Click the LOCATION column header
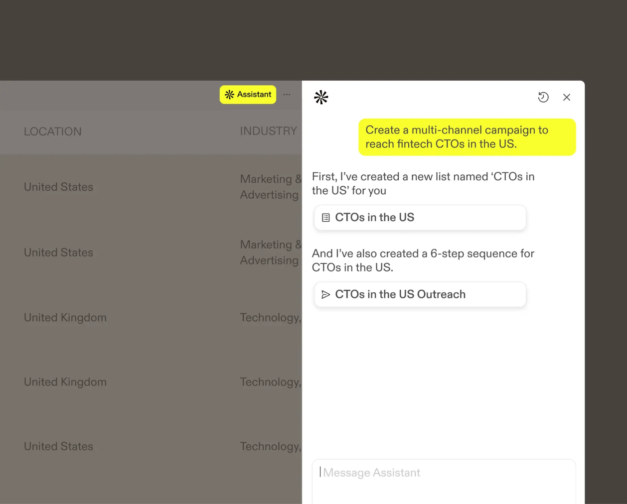627x504 pixels. (53, 131)
